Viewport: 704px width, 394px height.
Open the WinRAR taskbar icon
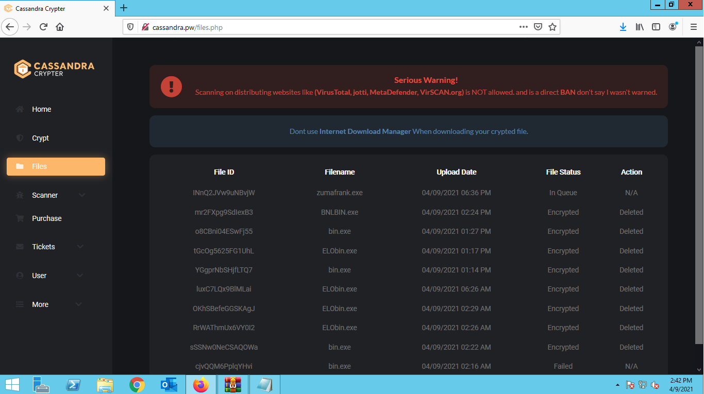click(x=233, y=385)
